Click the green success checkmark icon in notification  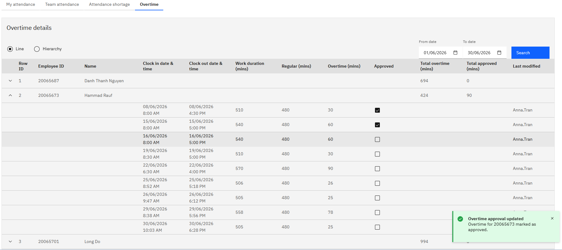tap(460, 219)
